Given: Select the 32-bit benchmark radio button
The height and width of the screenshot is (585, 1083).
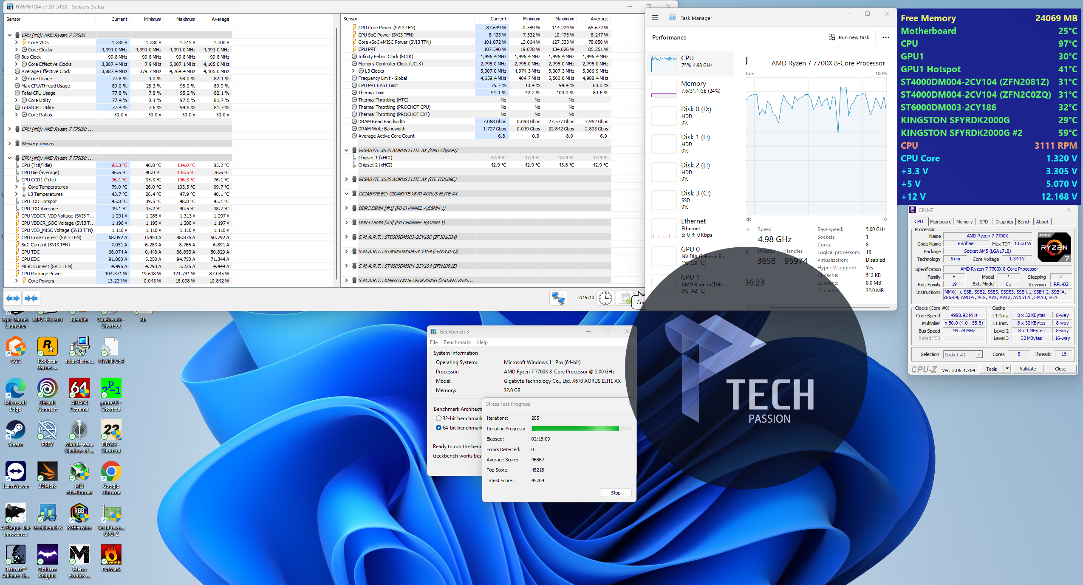Looking at the screenshot, I should click(x=438, y=418).
